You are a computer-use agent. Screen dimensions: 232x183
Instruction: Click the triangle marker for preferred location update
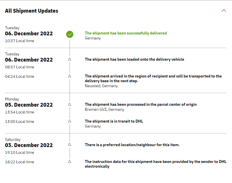[70, 144]
